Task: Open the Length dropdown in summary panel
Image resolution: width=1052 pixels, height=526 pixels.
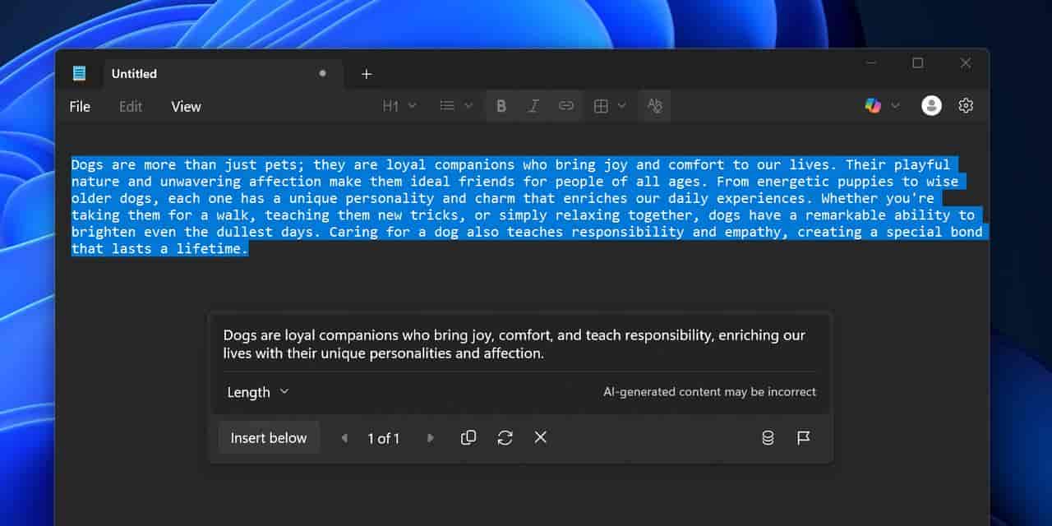Action: 258,392
